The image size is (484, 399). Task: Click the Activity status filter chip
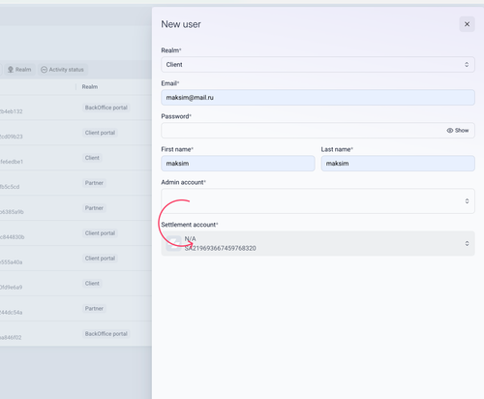point(63,70)
